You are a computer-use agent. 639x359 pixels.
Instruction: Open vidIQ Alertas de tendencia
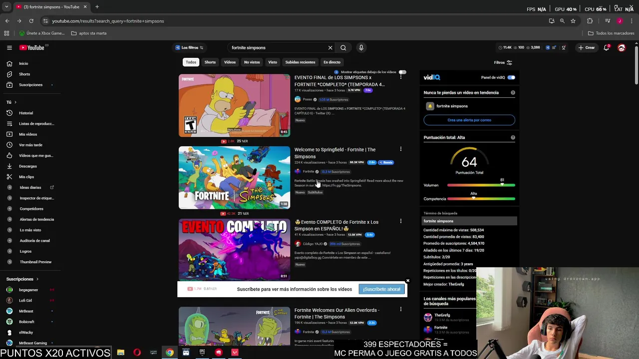36,219
